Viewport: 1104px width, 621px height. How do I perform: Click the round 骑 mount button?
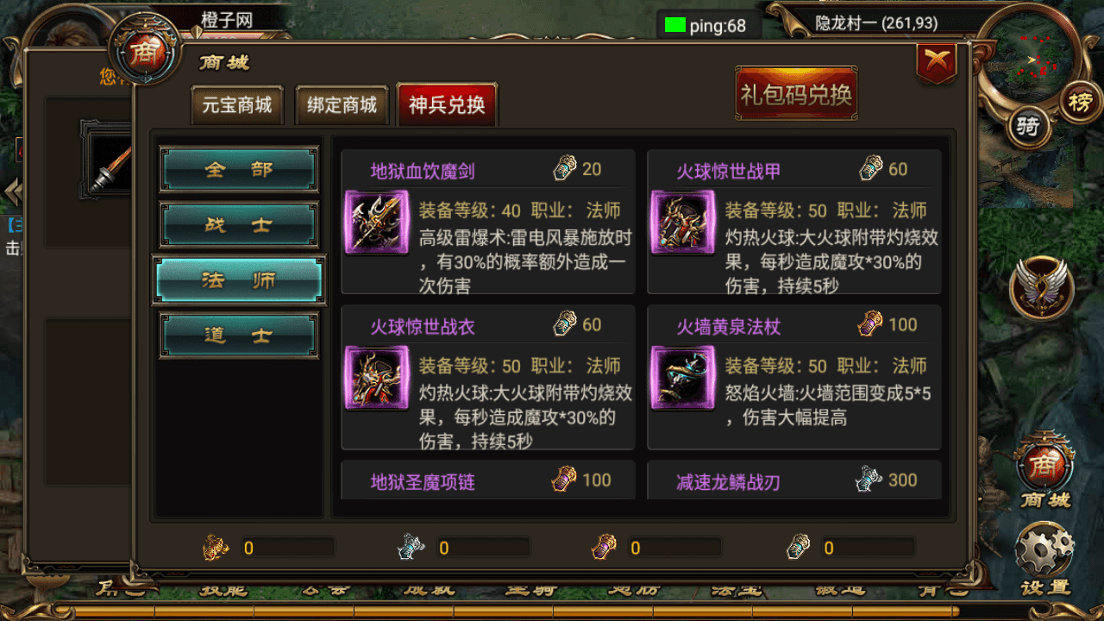(1027, 128)
